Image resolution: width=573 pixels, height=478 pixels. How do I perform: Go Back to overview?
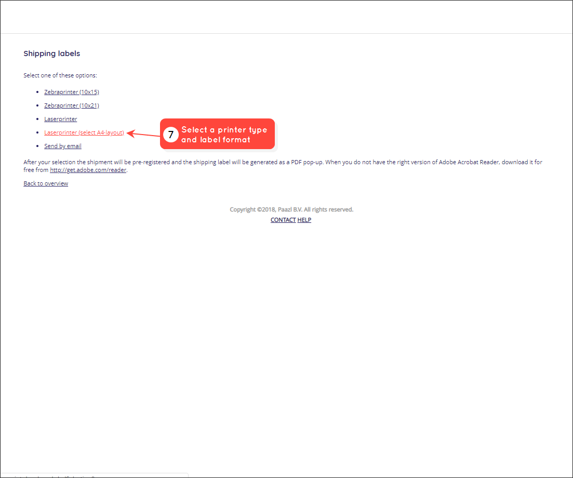pyautogui.click(x=46, y=183)
